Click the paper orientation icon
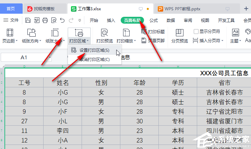Screen dimensions: 251x149 coord(32,33)
